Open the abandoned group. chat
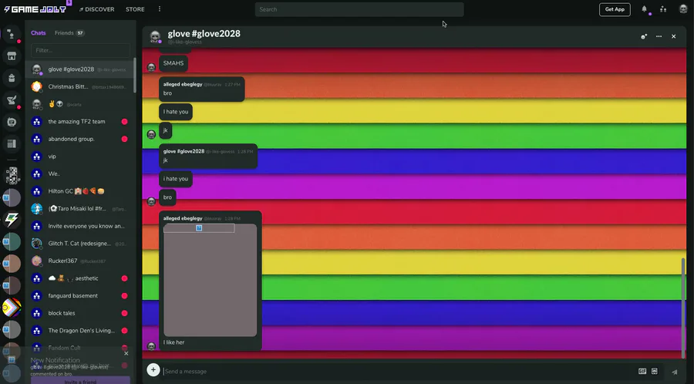Viewport: 694px width, 384px height. click(79, 139)
